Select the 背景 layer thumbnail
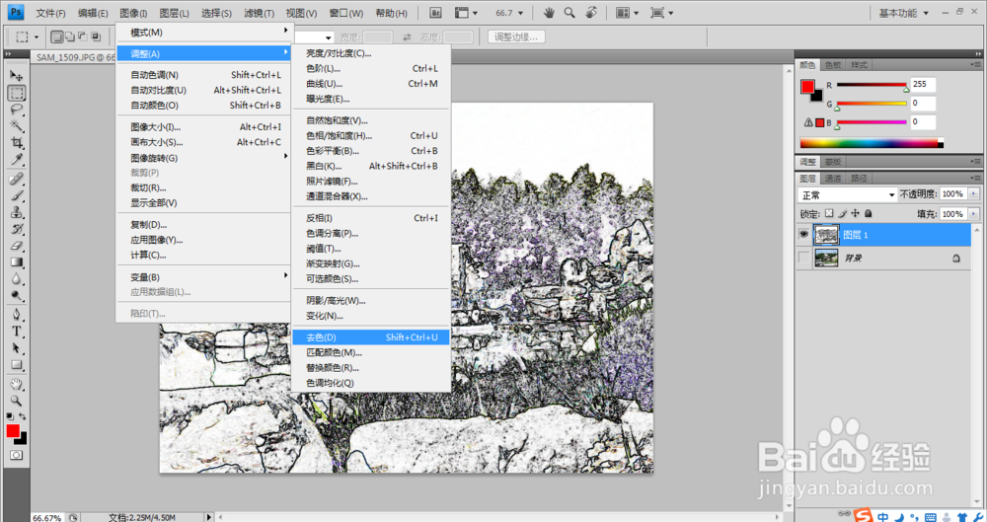This screenshot has height=522, width=987. point(826,258)
